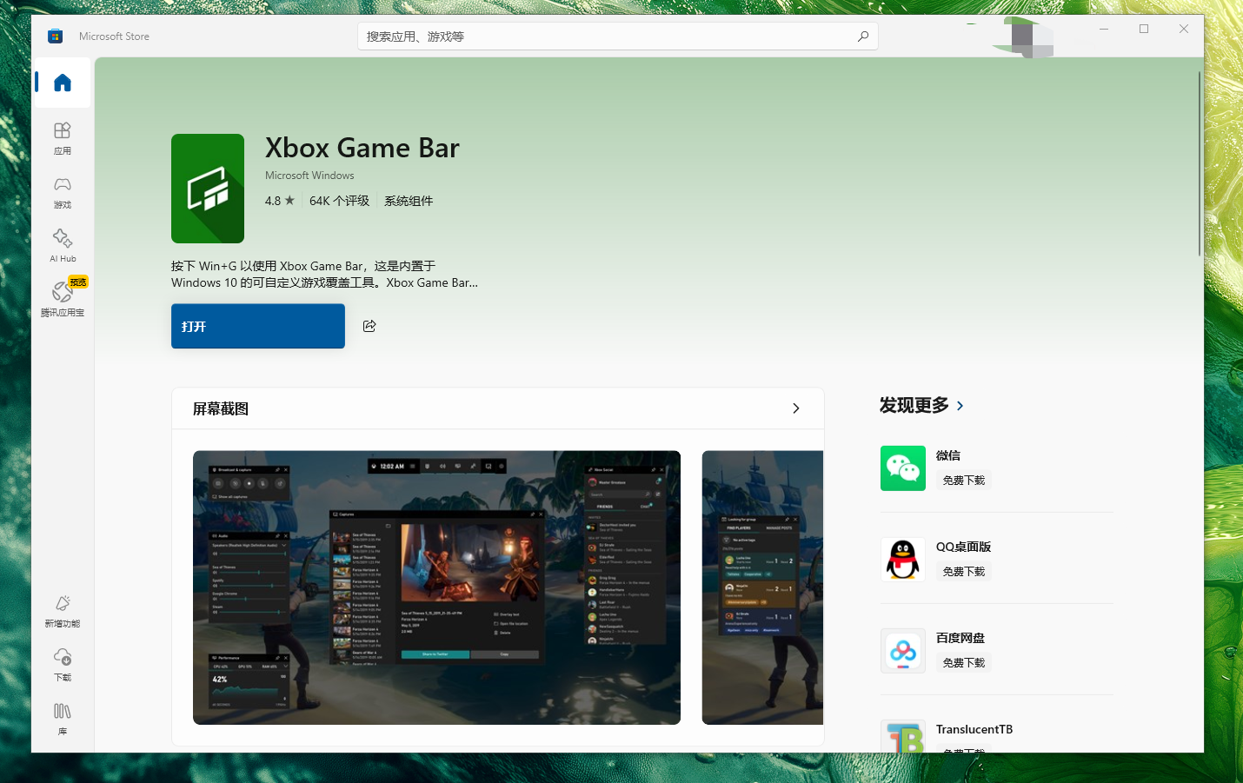Go to the Home page in sidebar
Screen dimensions: 1243x783
pos(62,83)
